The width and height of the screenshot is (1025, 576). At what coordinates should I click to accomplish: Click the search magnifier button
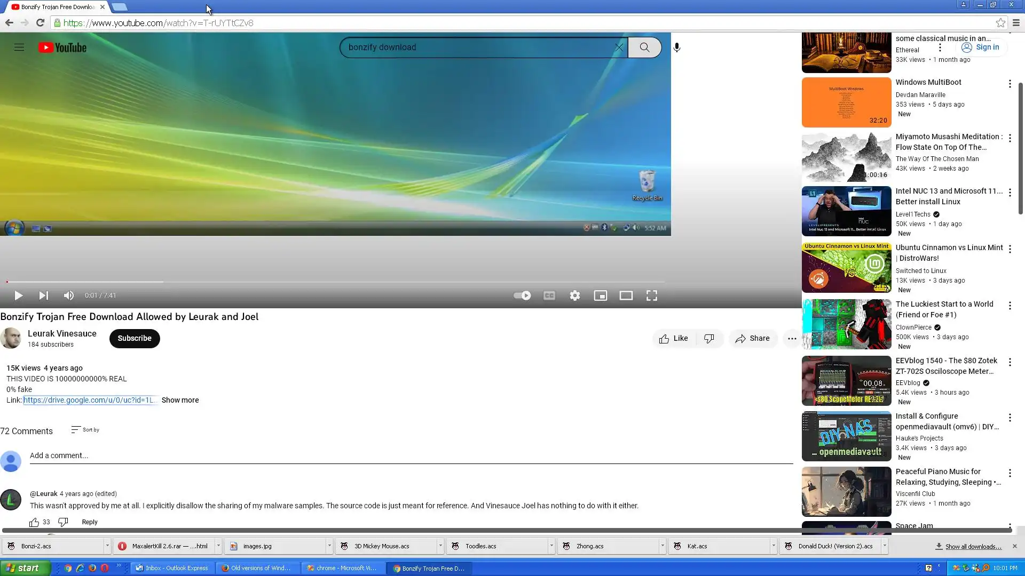[644, 47]
